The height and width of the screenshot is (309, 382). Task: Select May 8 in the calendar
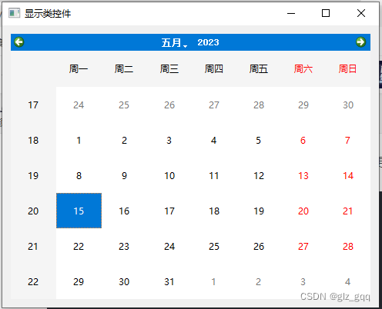(x=79, y=175)
